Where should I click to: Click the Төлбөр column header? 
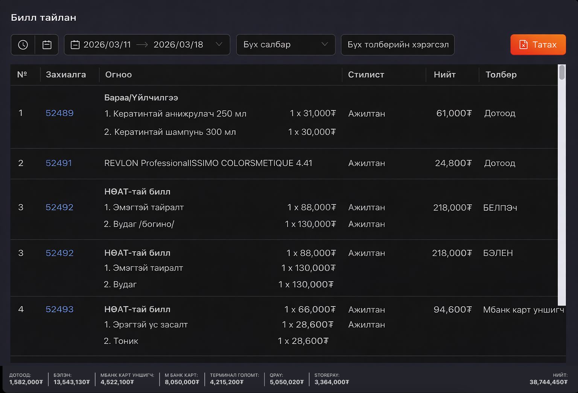point(501,75)
